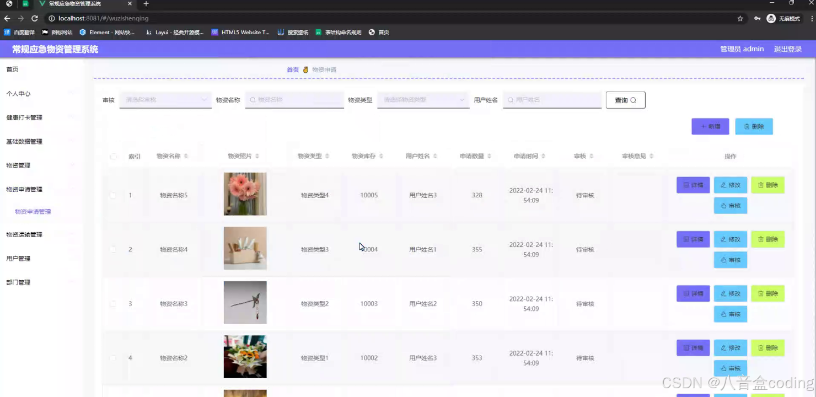Viewport: 816px width, 397px height.
Task: Click the browser address bar URL
Action: click(104, 18)
